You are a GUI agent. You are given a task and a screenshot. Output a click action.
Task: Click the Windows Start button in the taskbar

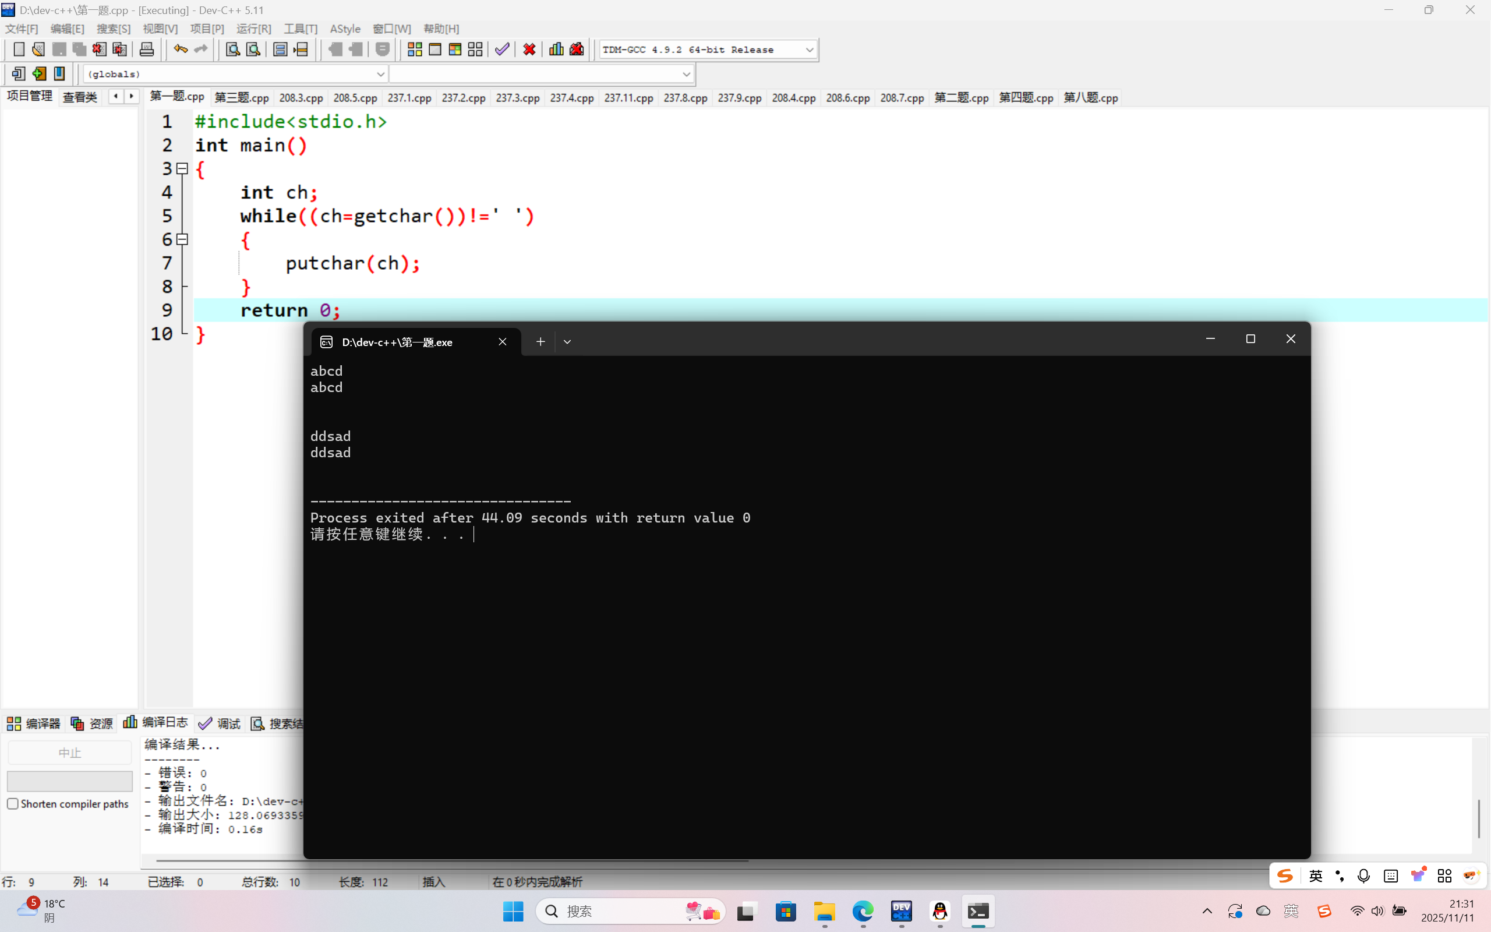click(513, 911)
